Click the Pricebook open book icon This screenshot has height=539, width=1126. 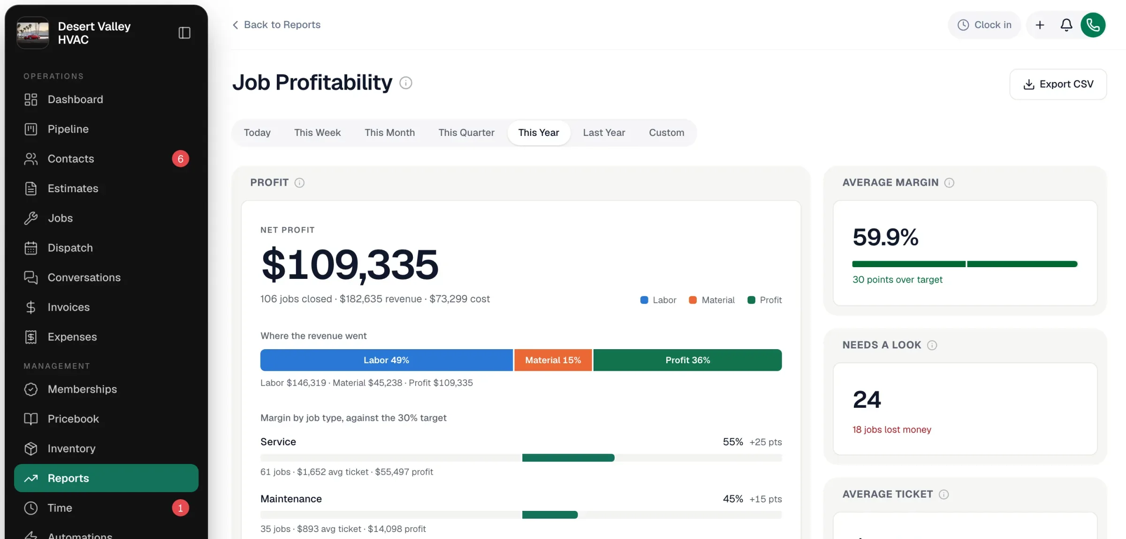pos(30,419)
